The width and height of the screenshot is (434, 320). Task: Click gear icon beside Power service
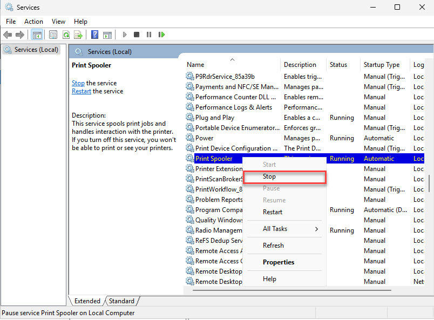click(189, 138)
